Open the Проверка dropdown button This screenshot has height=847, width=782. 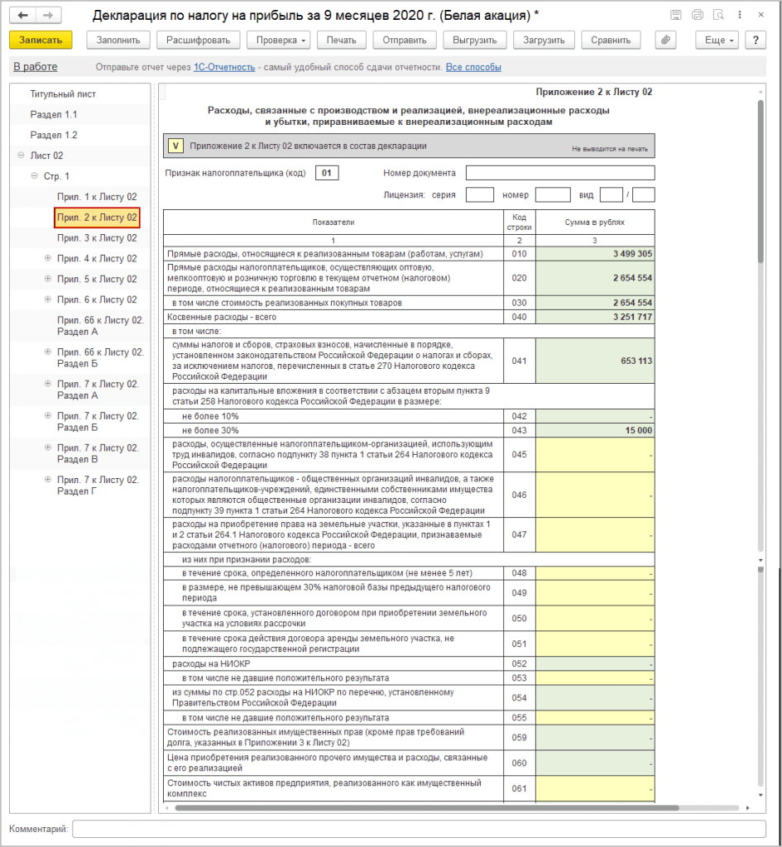(x=282, y=41)
